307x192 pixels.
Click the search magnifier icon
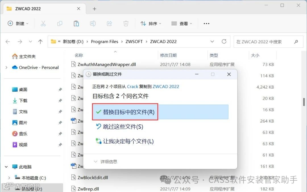296,42
